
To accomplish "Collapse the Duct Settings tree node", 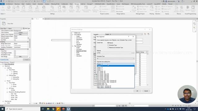I will (73, 35).
